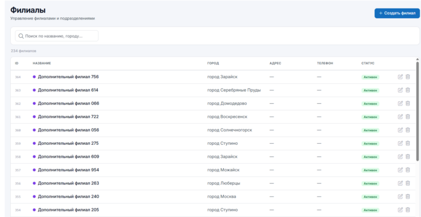Edit the branch Дополнительный филиал 756
421x217 pixels.
point(400,77)
